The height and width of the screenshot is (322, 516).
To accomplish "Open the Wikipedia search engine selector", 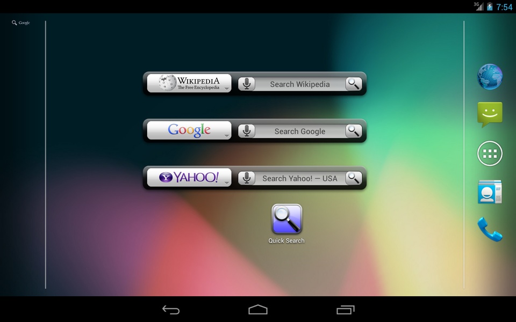I will 189,83.
